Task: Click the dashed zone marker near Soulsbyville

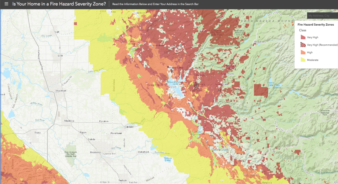Action: coord(219,90)
